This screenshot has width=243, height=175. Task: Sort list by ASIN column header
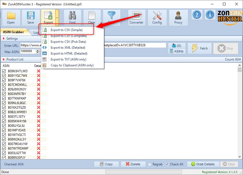point(16,66)
